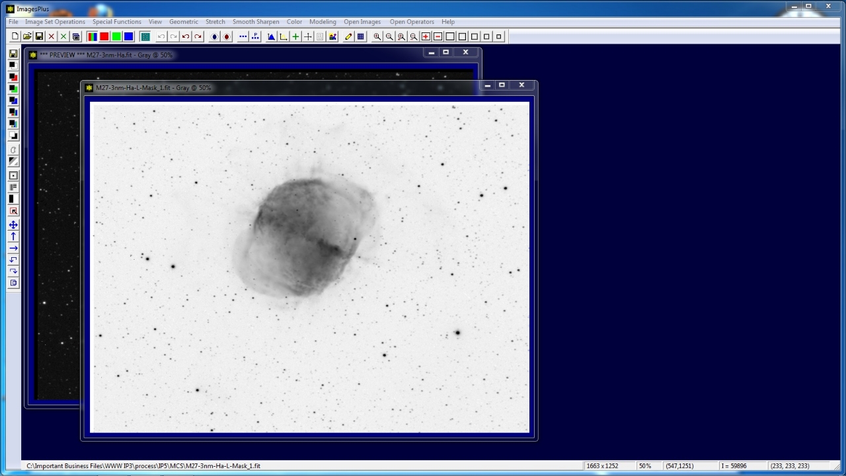Click the first zoom out magnifier icon

[389, 36]
